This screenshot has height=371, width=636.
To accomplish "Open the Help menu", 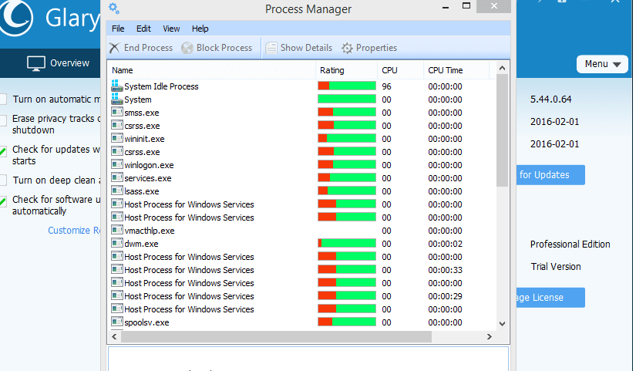I will pos(200,29).
